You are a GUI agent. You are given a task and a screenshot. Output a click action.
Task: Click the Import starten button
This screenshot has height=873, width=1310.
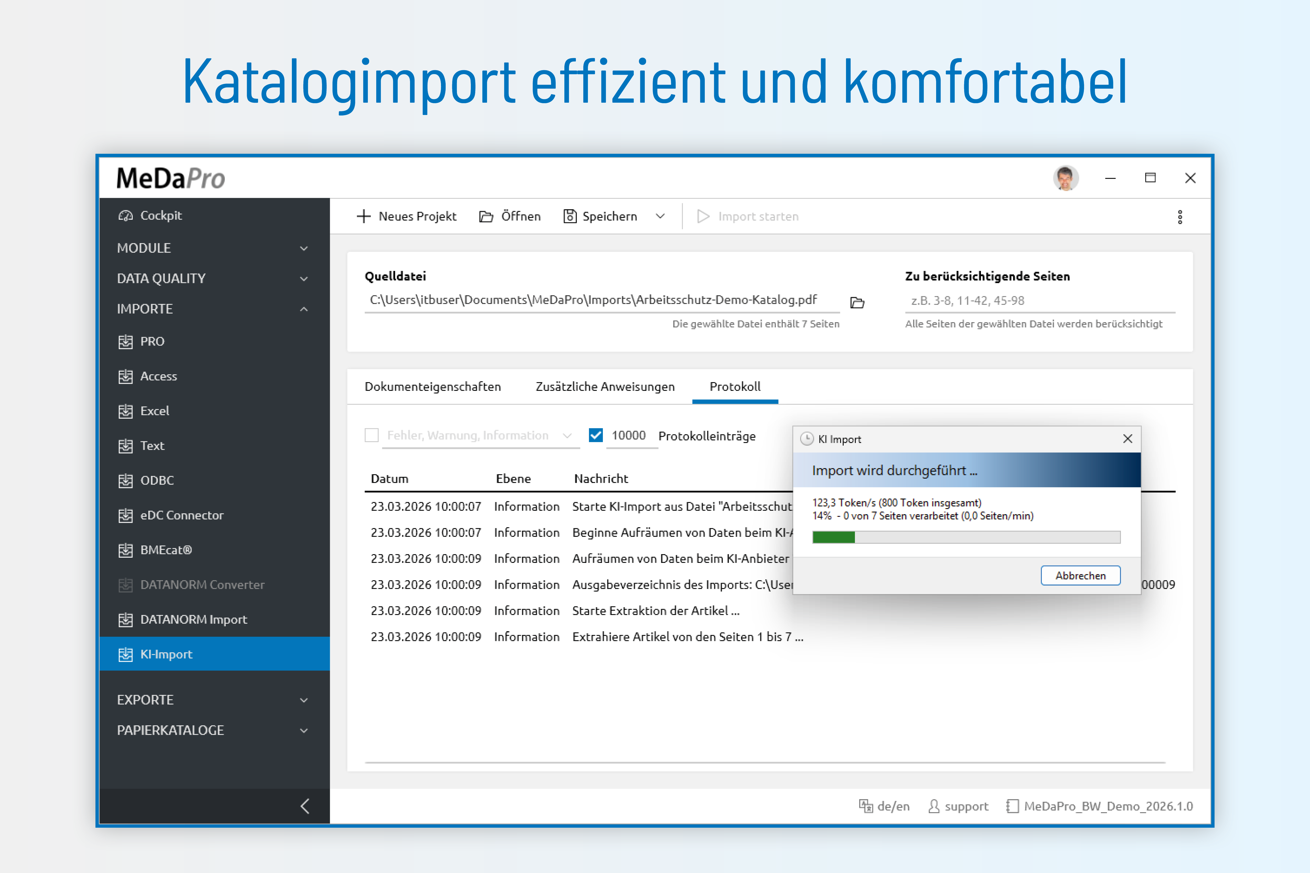748,216
